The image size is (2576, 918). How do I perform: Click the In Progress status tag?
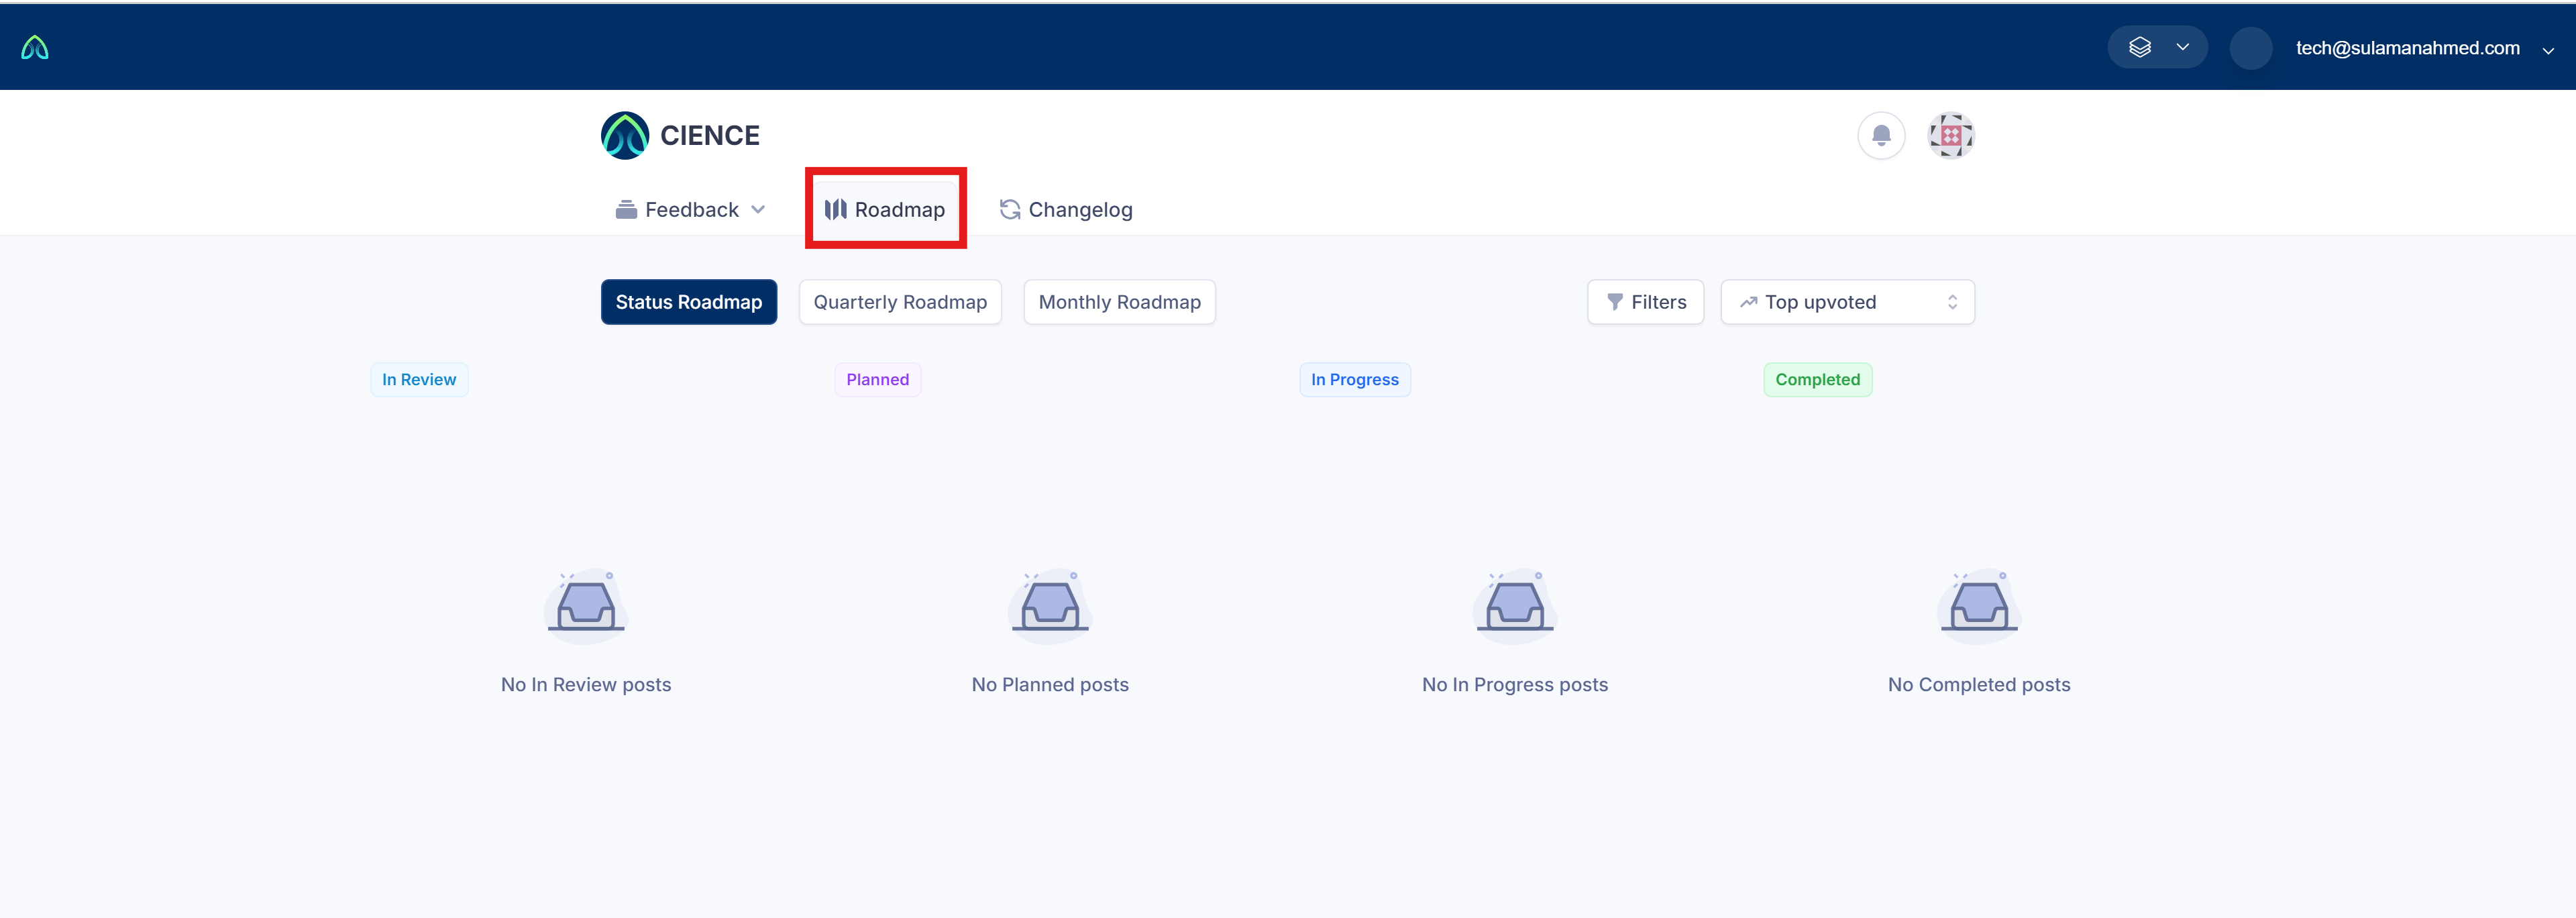click(x=1354, y=380)
